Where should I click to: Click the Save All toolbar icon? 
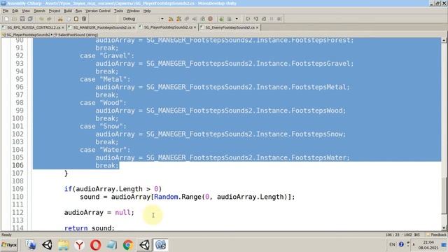coord(30,19)
